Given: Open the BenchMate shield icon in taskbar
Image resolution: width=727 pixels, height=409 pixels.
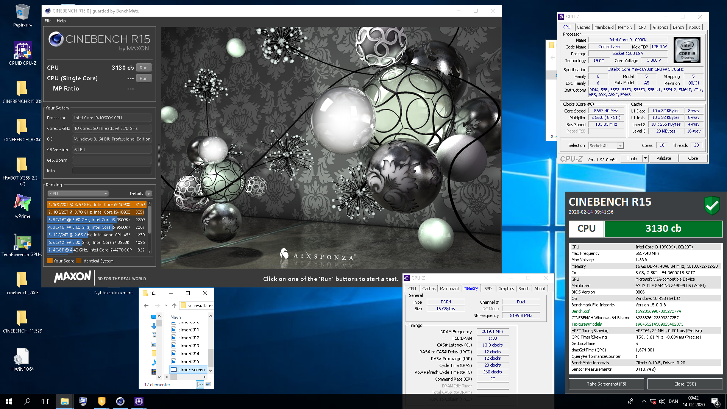Looking at the screenshot, I should pyautogui.click(x=101, y=401).
